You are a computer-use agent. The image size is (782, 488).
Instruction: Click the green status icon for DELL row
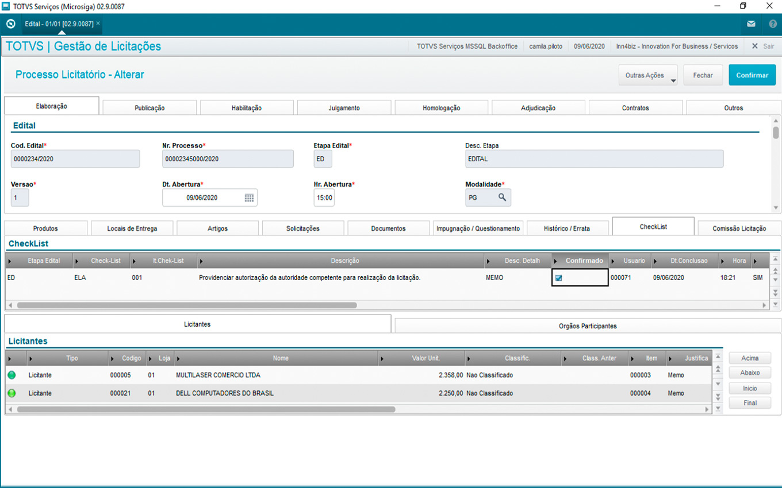coord(11,393)
